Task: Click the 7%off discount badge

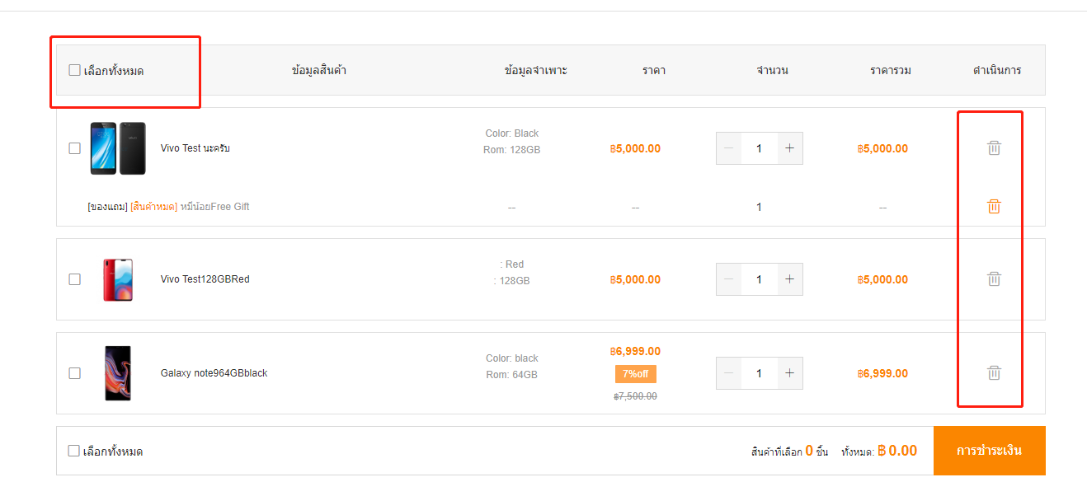Action: pos(635,374)
